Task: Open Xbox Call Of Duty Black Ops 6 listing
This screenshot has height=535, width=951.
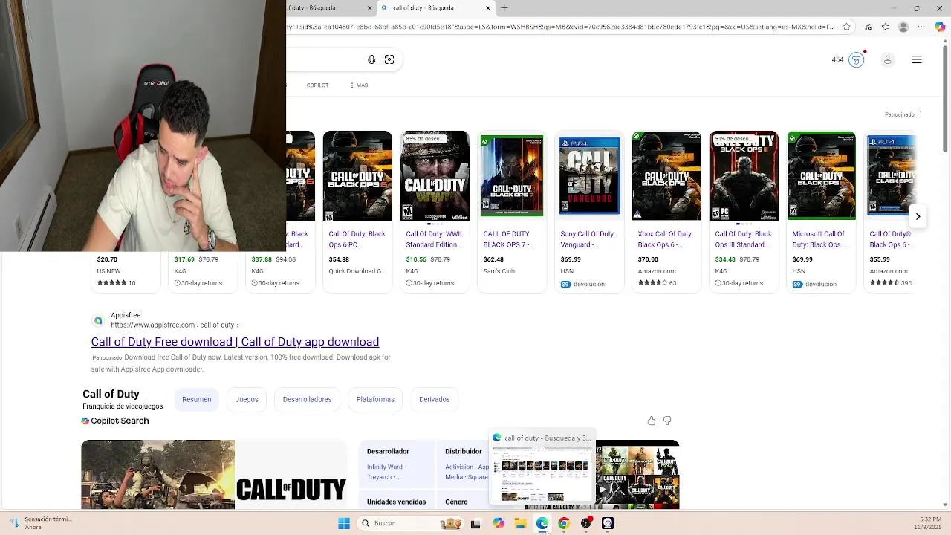Action: click(x=665, y=239)
